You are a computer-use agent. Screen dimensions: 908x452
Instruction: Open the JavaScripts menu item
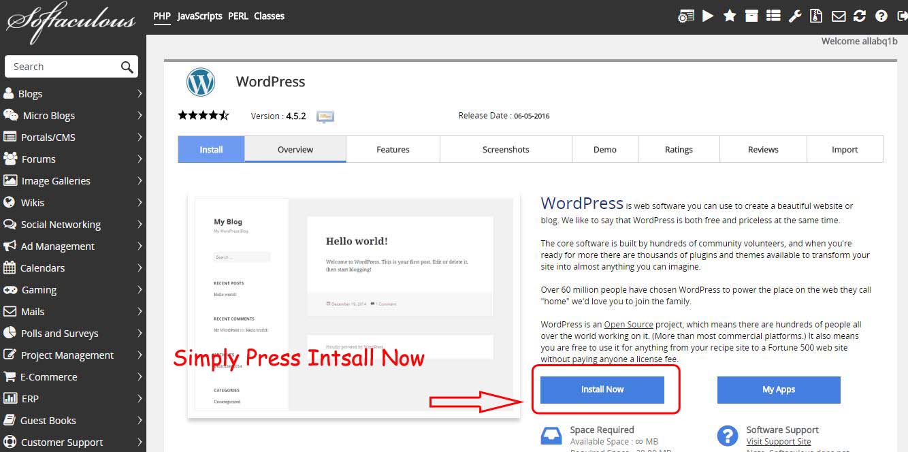(x=199, y=16)
